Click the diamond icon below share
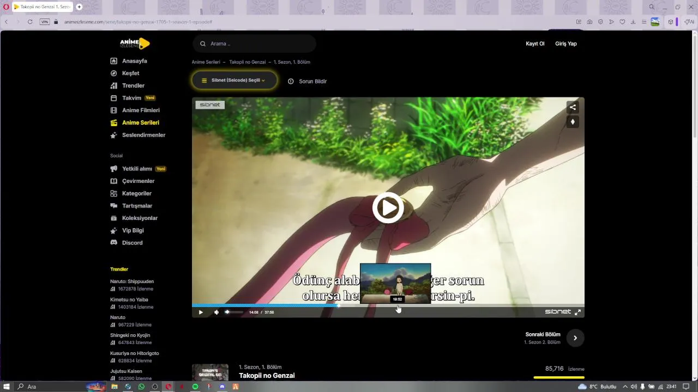The image size is (698, 392). tap(573, 122)
